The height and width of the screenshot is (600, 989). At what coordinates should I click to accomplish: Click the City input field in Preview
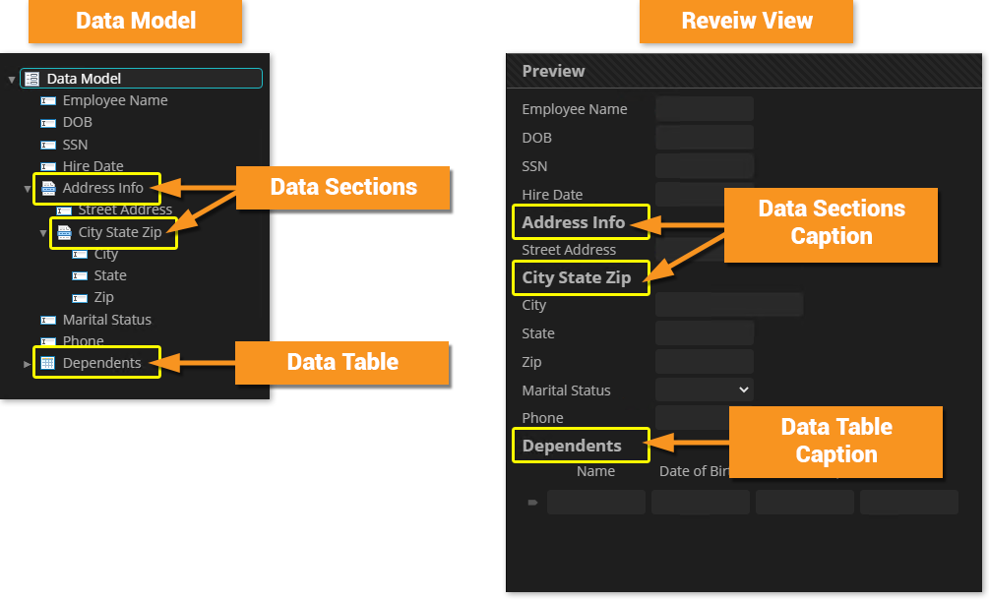(728, 305)
